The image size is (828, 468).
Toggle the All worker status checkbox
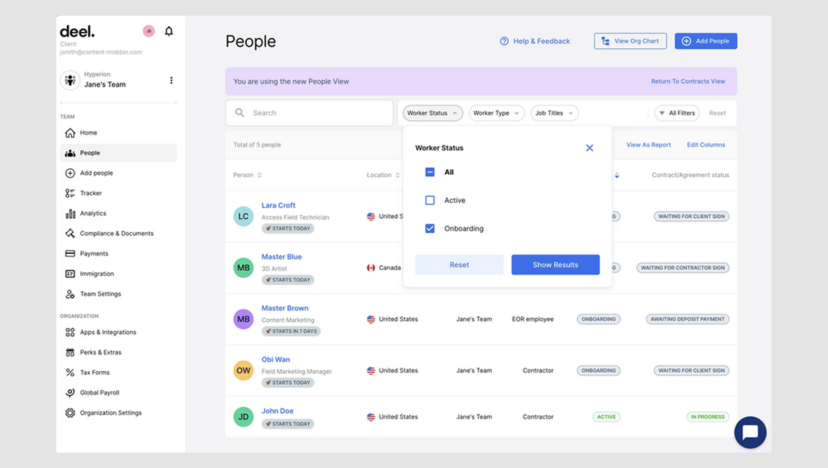click(430, 172)
